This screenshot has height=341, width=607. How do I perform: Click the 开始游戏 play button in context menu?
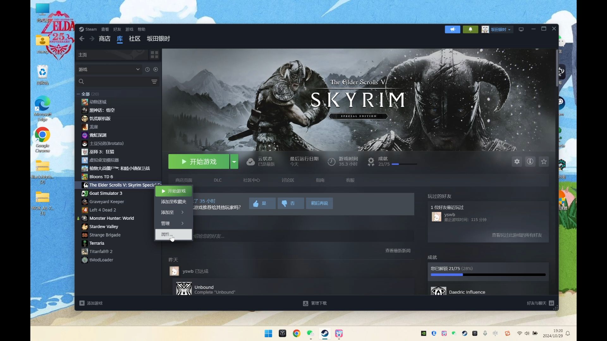175,191
